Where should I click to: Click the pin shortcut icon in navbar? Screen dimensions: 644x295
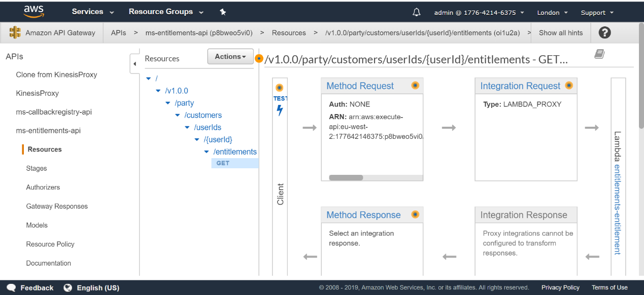click(x=222, y=12)
